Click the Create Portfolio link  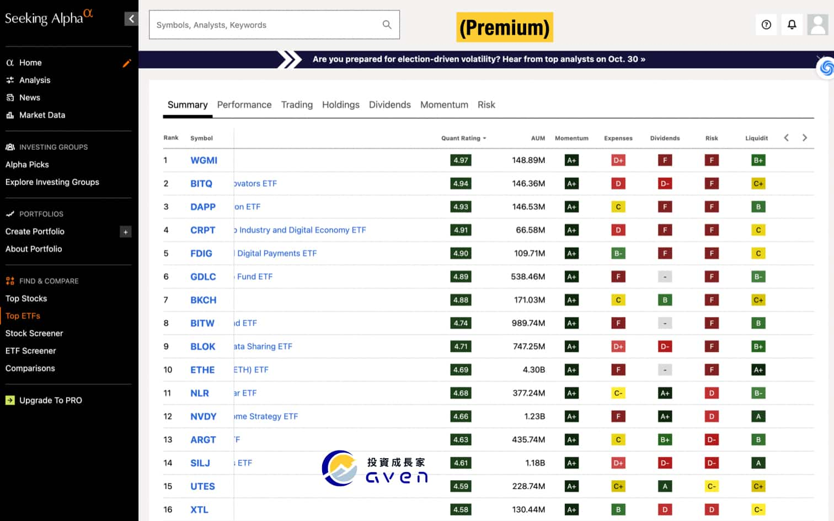(x=35, y=231)
